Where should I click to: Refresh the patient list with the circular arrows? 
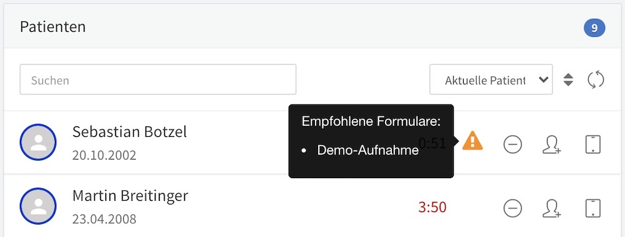pyautogui.click(x=596, y=80)
